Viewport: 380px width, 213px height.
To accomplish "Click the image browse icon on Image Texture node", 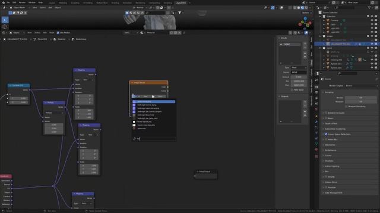I will pos(134,96).
